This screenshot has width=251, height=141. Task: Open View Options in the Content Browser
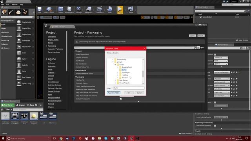pyautogui.click(x=186, y=134)
